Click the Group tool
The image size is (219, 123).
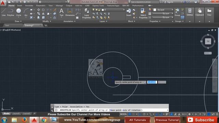pyautogui.click(x=177, y=12)
